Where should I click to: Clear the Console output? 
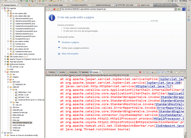tap(152, 72)
